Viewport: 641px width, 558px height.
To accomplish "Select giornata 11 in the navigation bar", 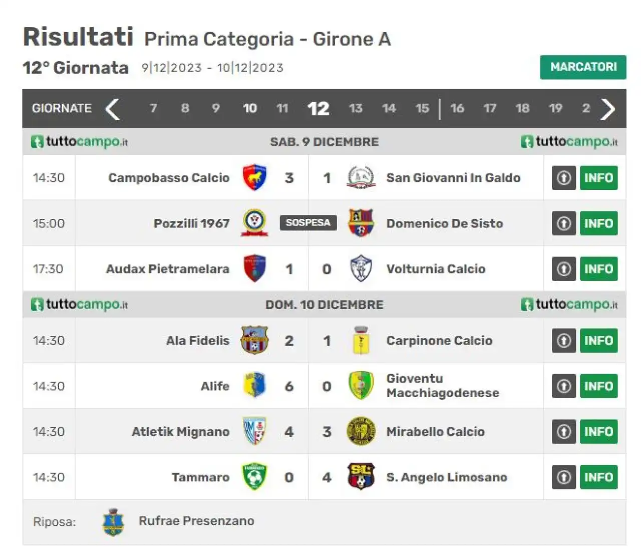I will point(282,108).
